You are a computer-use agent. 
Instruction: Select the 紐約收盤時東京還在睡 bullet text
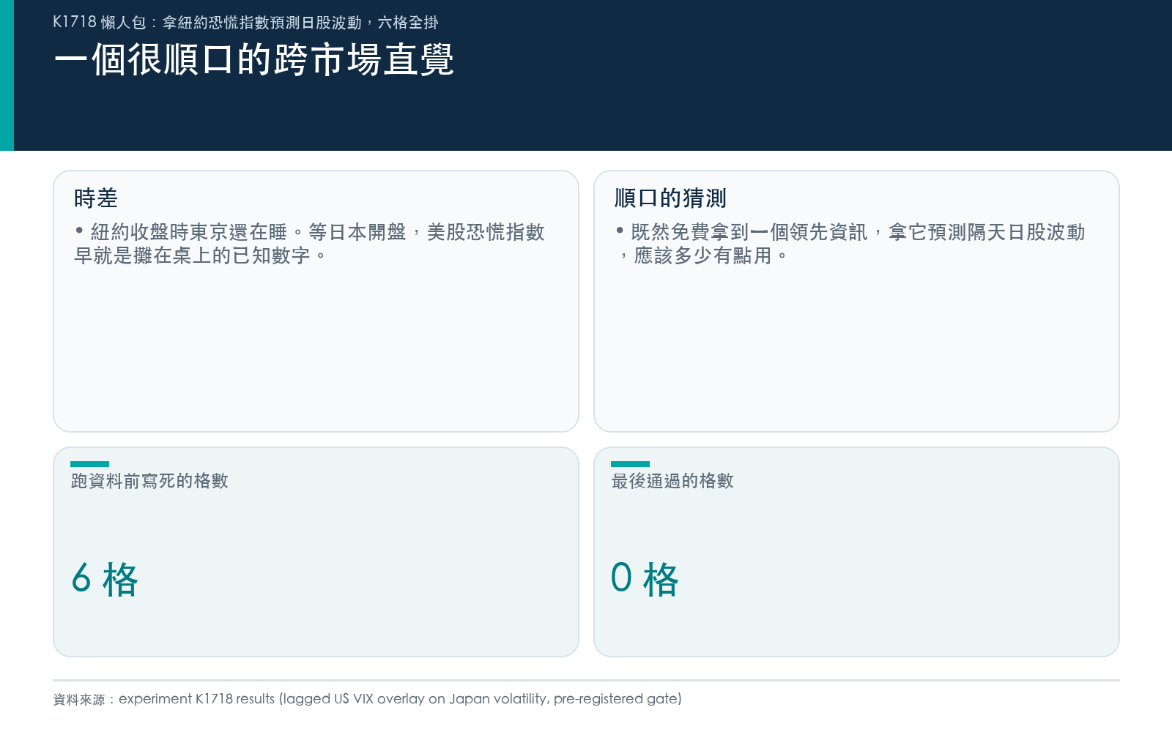point(309,244)
